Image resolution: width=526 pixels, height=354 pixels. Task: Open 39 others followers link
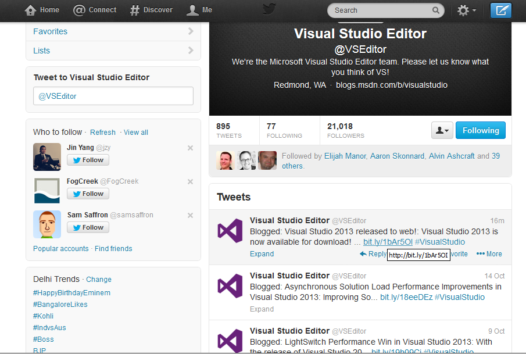click(391, 161)
